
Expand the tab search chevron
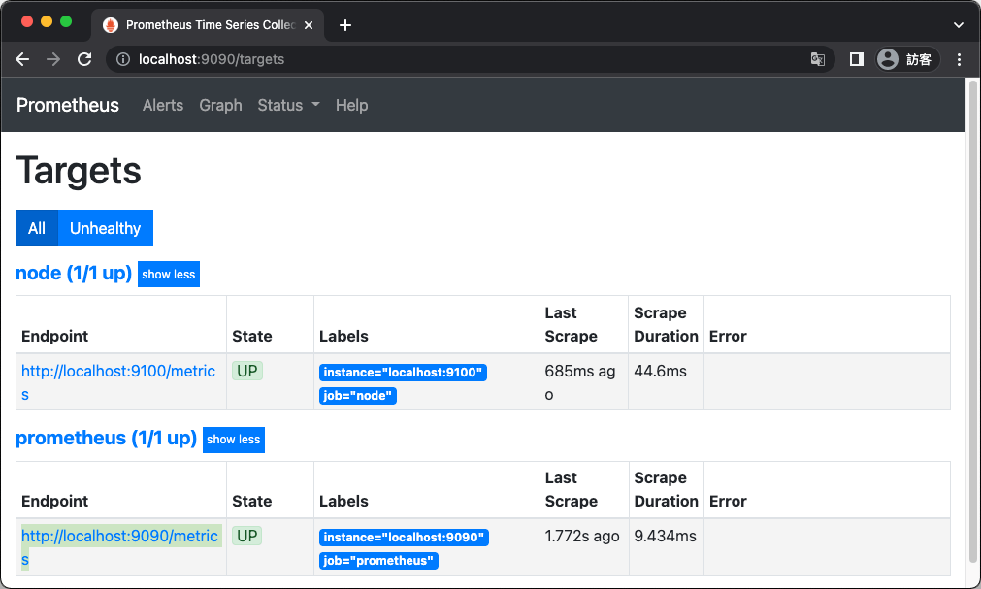[959, 25]
